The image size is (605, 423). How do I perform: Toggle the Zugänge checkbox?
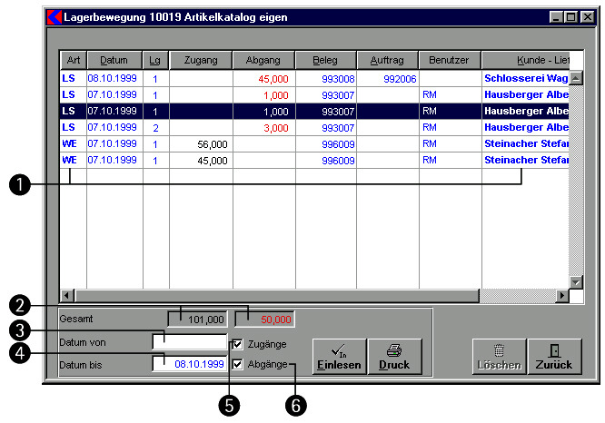[x=238, y=344]
